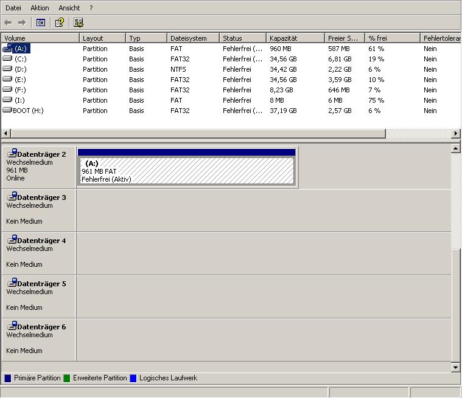462x398 pixels.
Task: Click the Forward arrow toolbar icon
Action: (22, 22)
